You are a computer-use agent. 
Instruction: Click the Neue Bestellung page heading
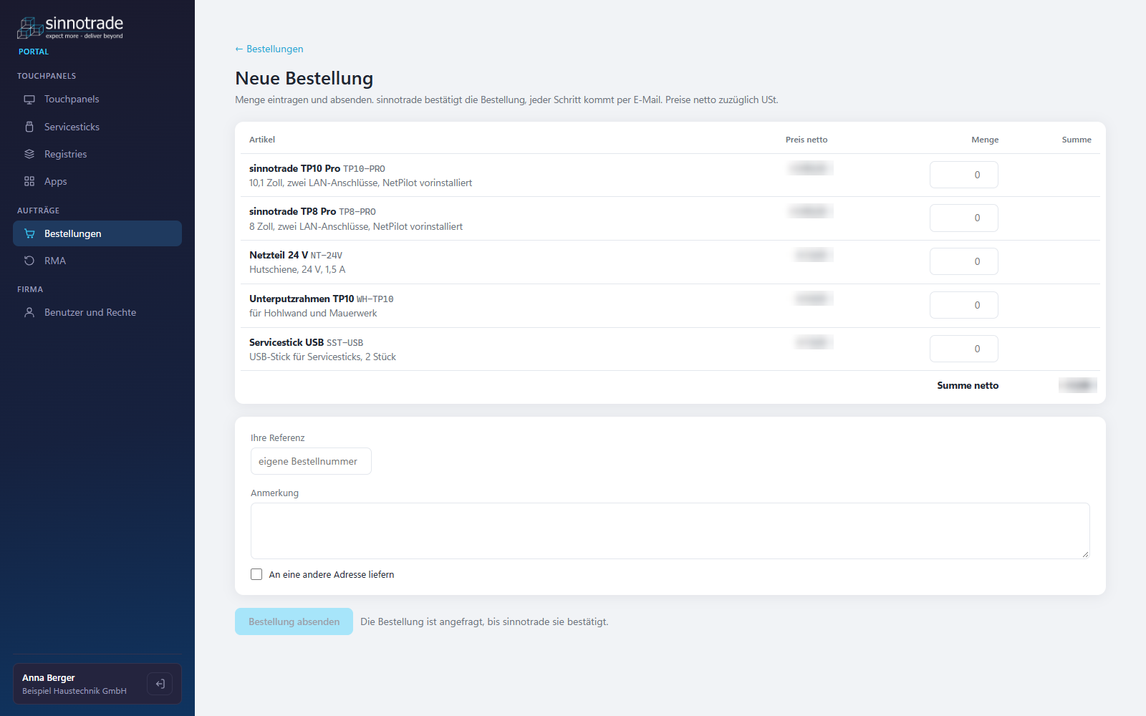[304, 78]
